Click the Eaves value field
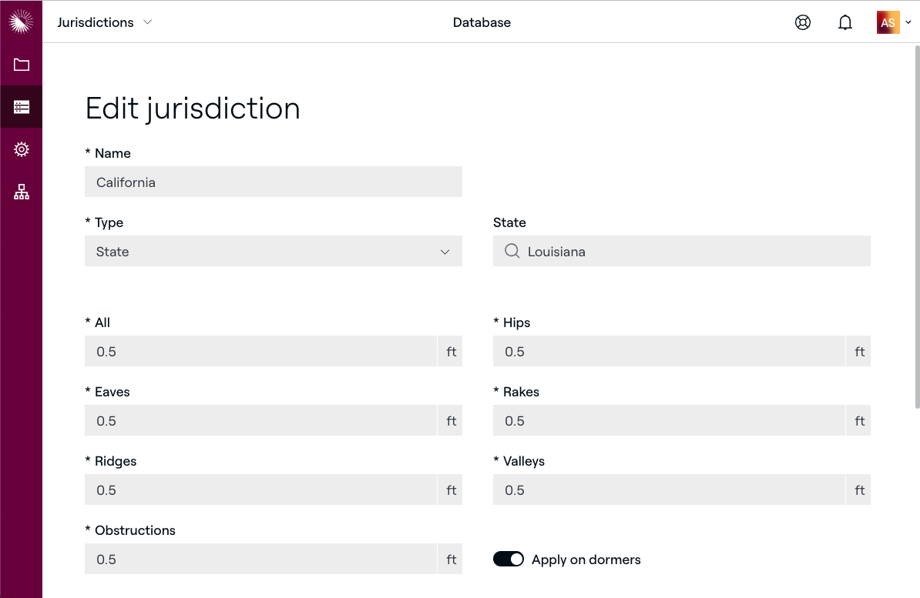Screen dimensions: 920x598 click(260, 421)
